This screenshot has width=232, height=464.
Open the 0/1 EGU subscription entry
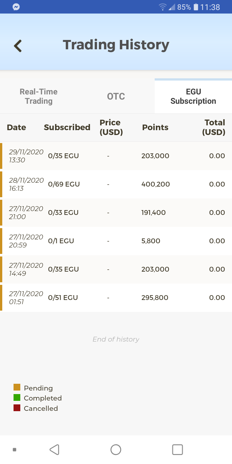click(x=116, y=241)
